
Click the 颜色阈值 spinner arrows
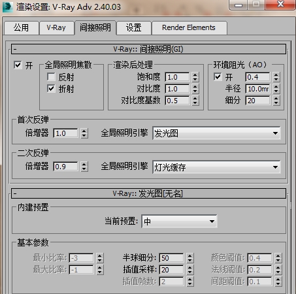coord(278,258)
